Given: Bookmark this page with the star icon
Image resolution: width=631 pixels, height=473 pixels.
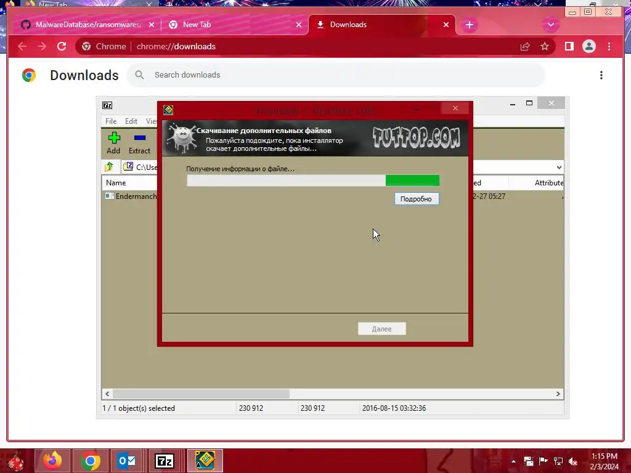Looking at the screenshot, I should tap(545, 47).
